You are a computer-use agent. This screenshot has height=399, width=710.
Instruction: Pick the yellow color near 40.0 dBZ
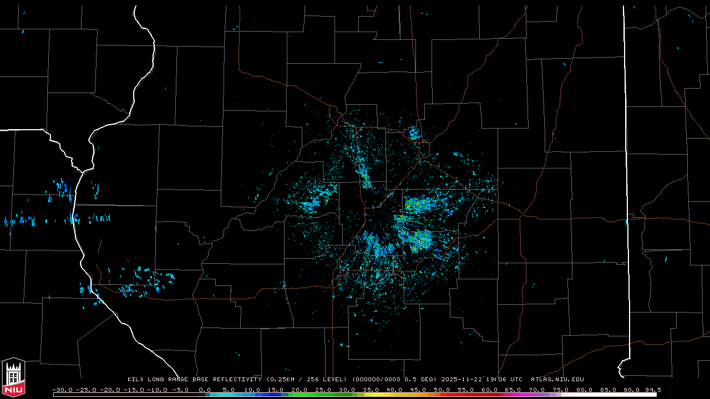pos(394,394)
